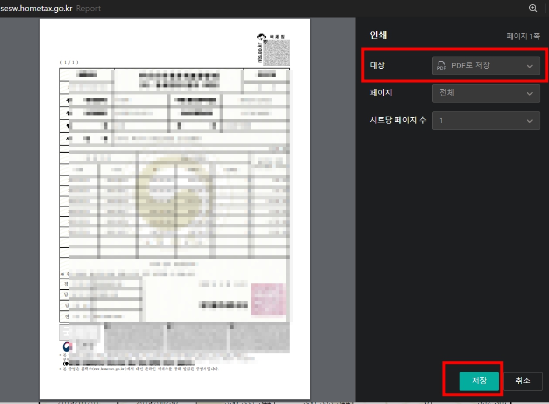The image size is (549, 404).
Task: Click the government emblem near the document bottom
Action: click(x=66, y=346)
